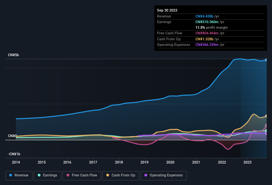Screen dimensions: 272x185
Task: Click the -CN¥1b y-axis label
Action: click(14, 154)
